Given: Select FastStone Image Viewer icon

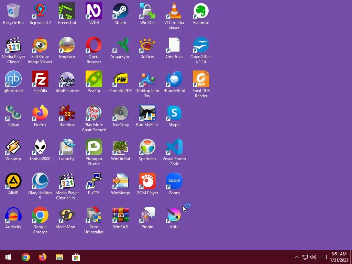Looking at the screenshot, I should click(40, 45).
